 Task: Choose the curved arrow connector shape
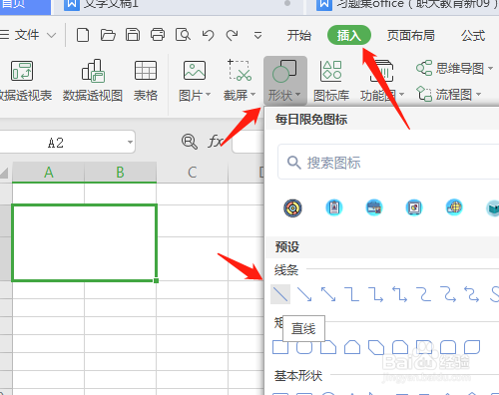[x=448, y=294]
